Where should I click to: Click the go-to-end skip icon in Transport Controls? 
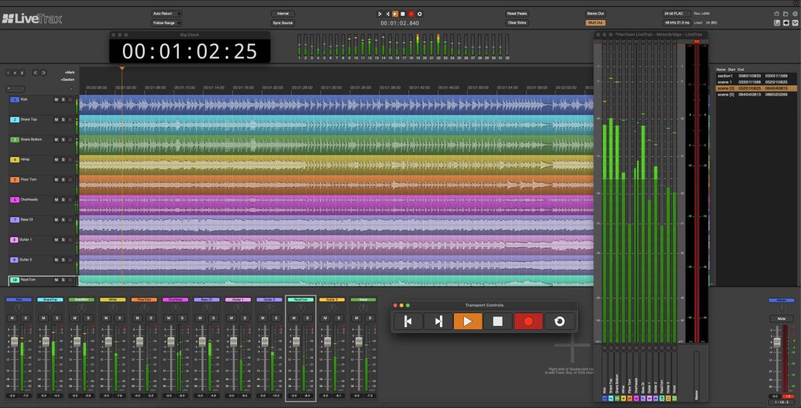click(x=439, y=321)
